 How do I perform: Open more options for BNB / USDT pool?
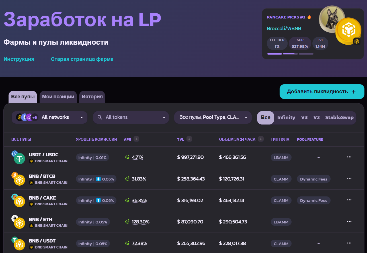pyautogui.click(x=349, y=243)
